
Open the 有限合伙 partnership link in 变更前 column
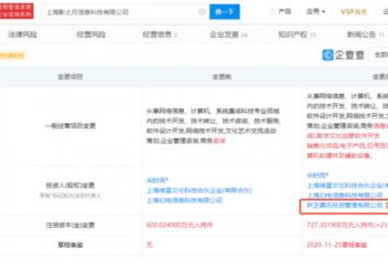(199, 190)
